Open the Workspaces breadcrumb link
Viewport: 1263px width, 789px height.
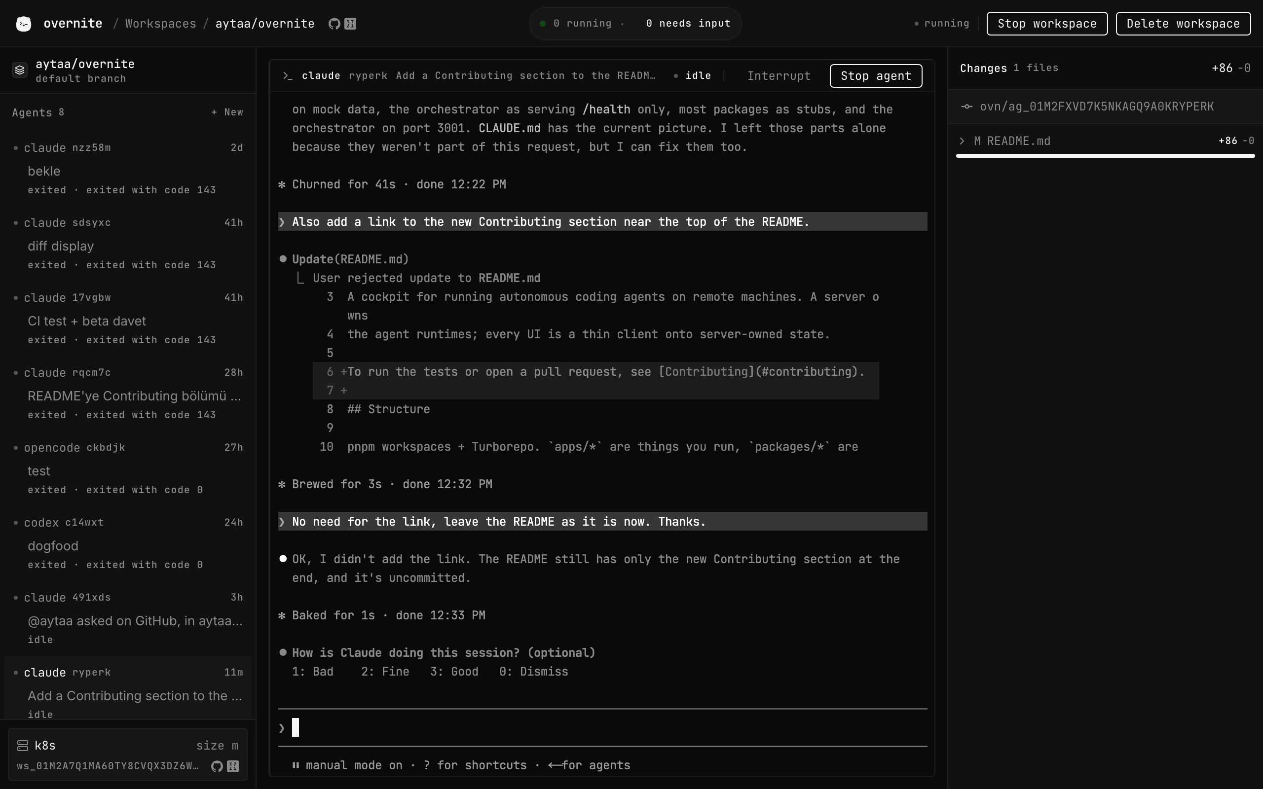pyautogui.click(x=161, y=24)
